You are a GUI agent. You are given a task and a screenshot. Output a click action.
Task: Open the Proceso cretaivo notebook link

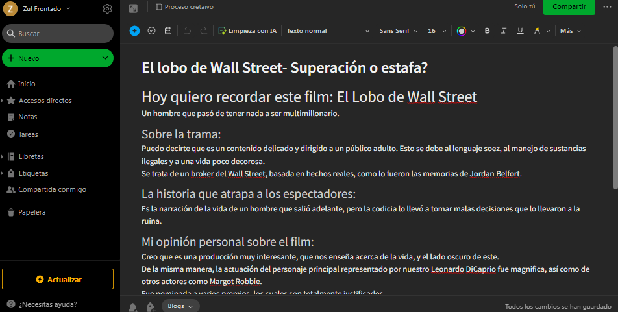(x=185, y=6)
